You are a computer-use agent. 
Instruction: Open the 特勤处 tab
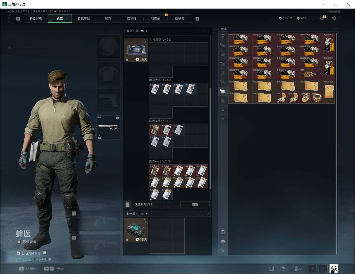[x=156, y=19]
